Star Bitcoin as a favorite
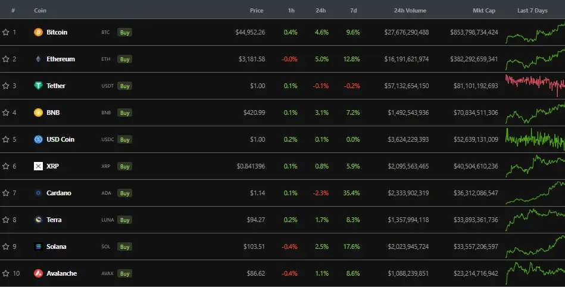The width and height of the screenshot is (565, 287). [5, 32]
